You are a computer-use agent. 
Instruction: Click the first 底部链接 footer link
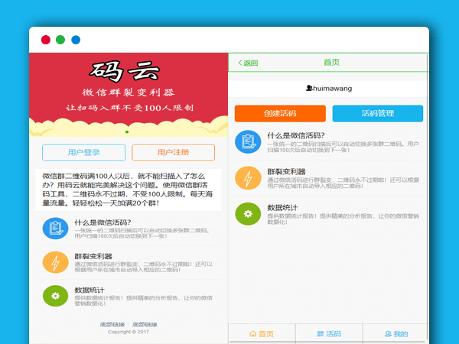click(x=112, y=325)
